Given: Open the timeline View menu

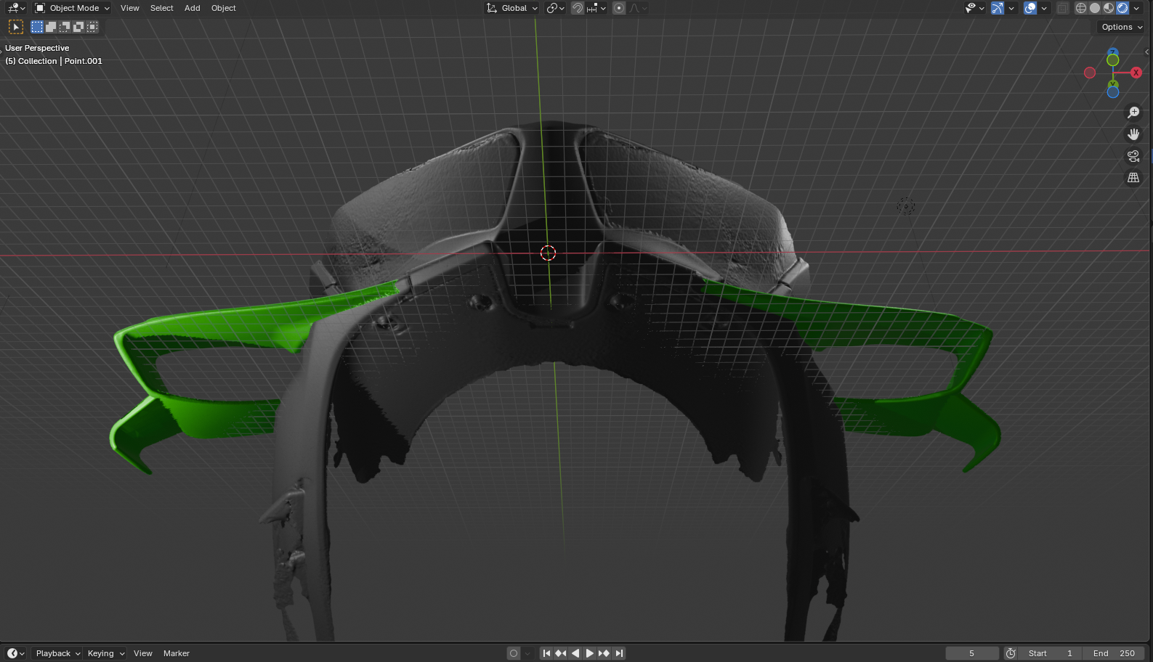Looking at the screenshot, I should (143, 653).
